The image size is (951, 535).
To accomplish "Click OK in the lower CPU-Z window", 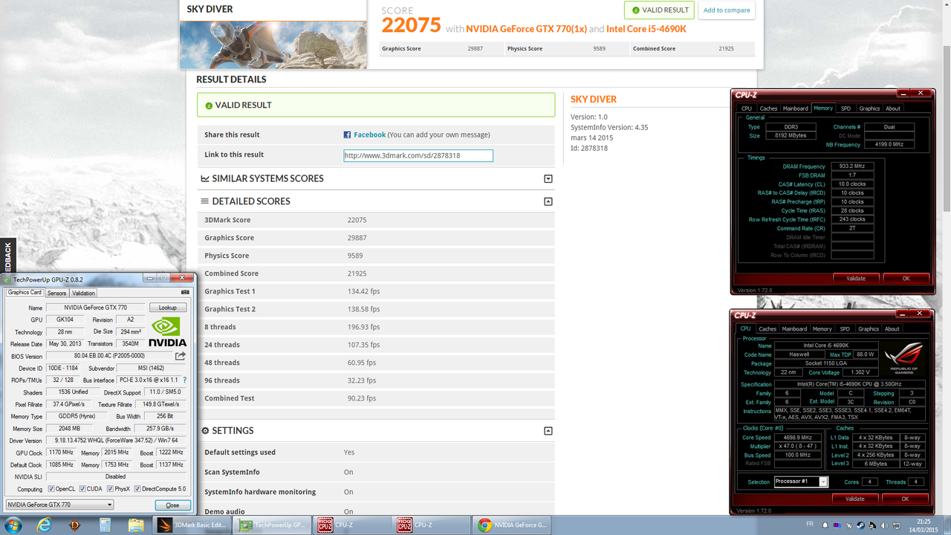I will 905,499.
